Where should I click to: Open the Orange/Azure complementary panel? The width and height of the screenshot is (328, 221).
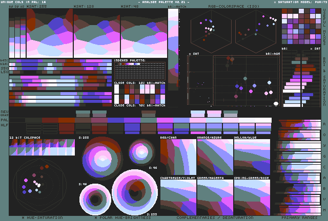(215, 157)
